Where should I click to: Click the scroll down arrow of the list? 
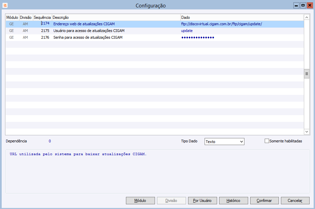307,132
